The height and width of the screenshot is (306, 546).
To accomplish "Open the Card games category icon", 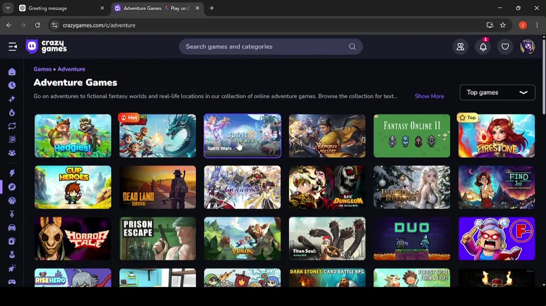I will coord(12,241).
